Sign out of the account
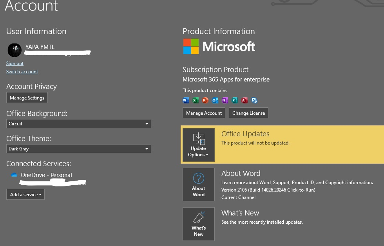 15,63
